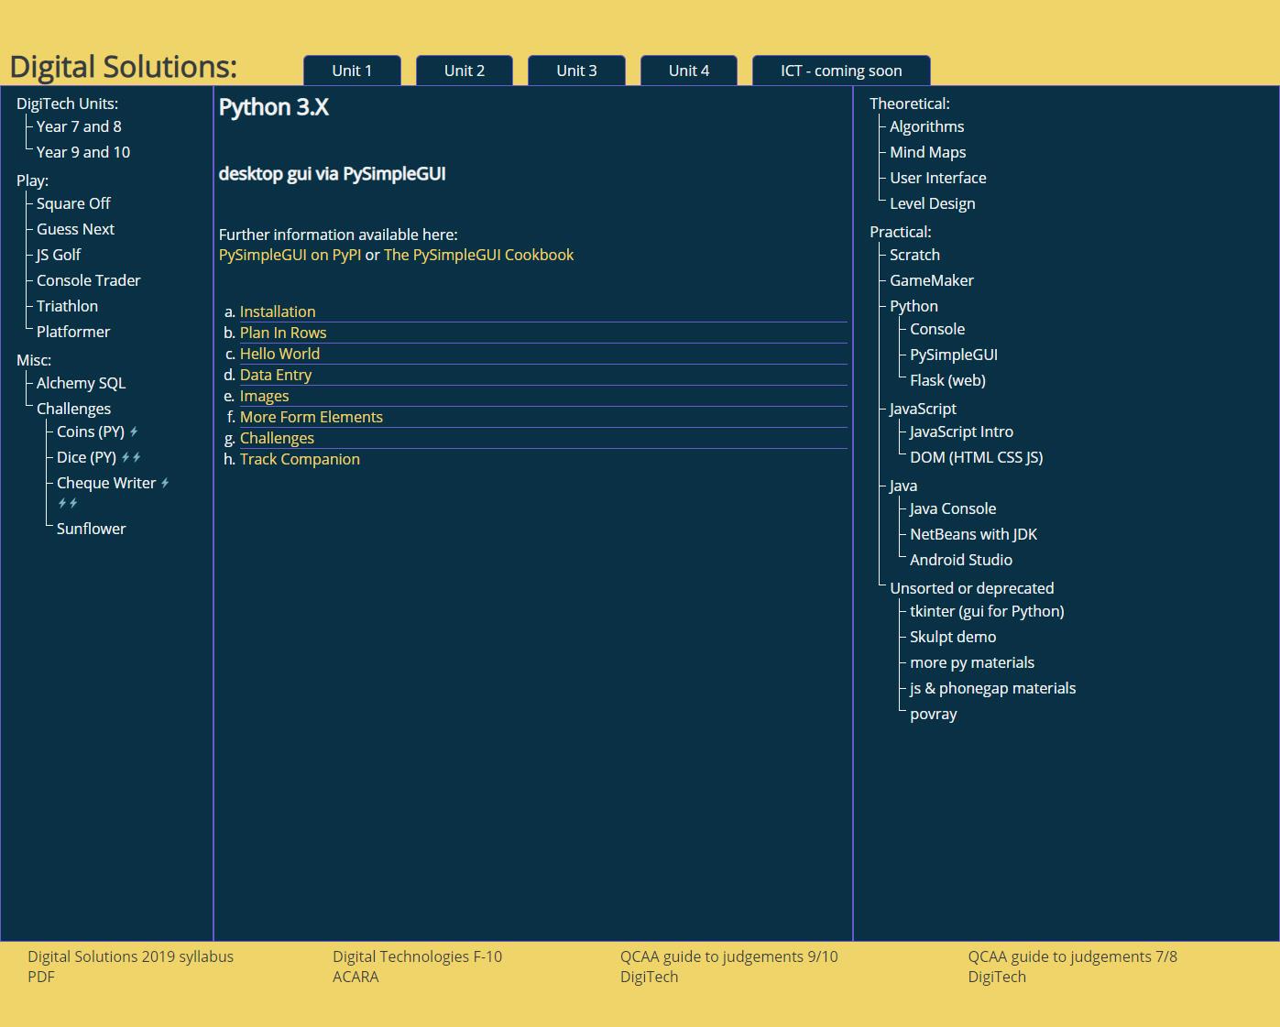The image size is (1280, 1027).
Task: Open Level Design topic
Action: tap(932, 203)
